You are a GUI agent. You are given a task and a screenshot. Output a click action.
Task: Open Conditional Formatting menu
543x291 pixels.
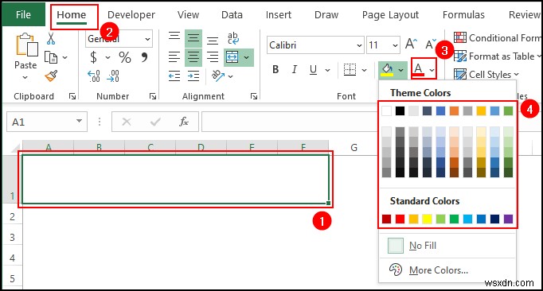498,37
